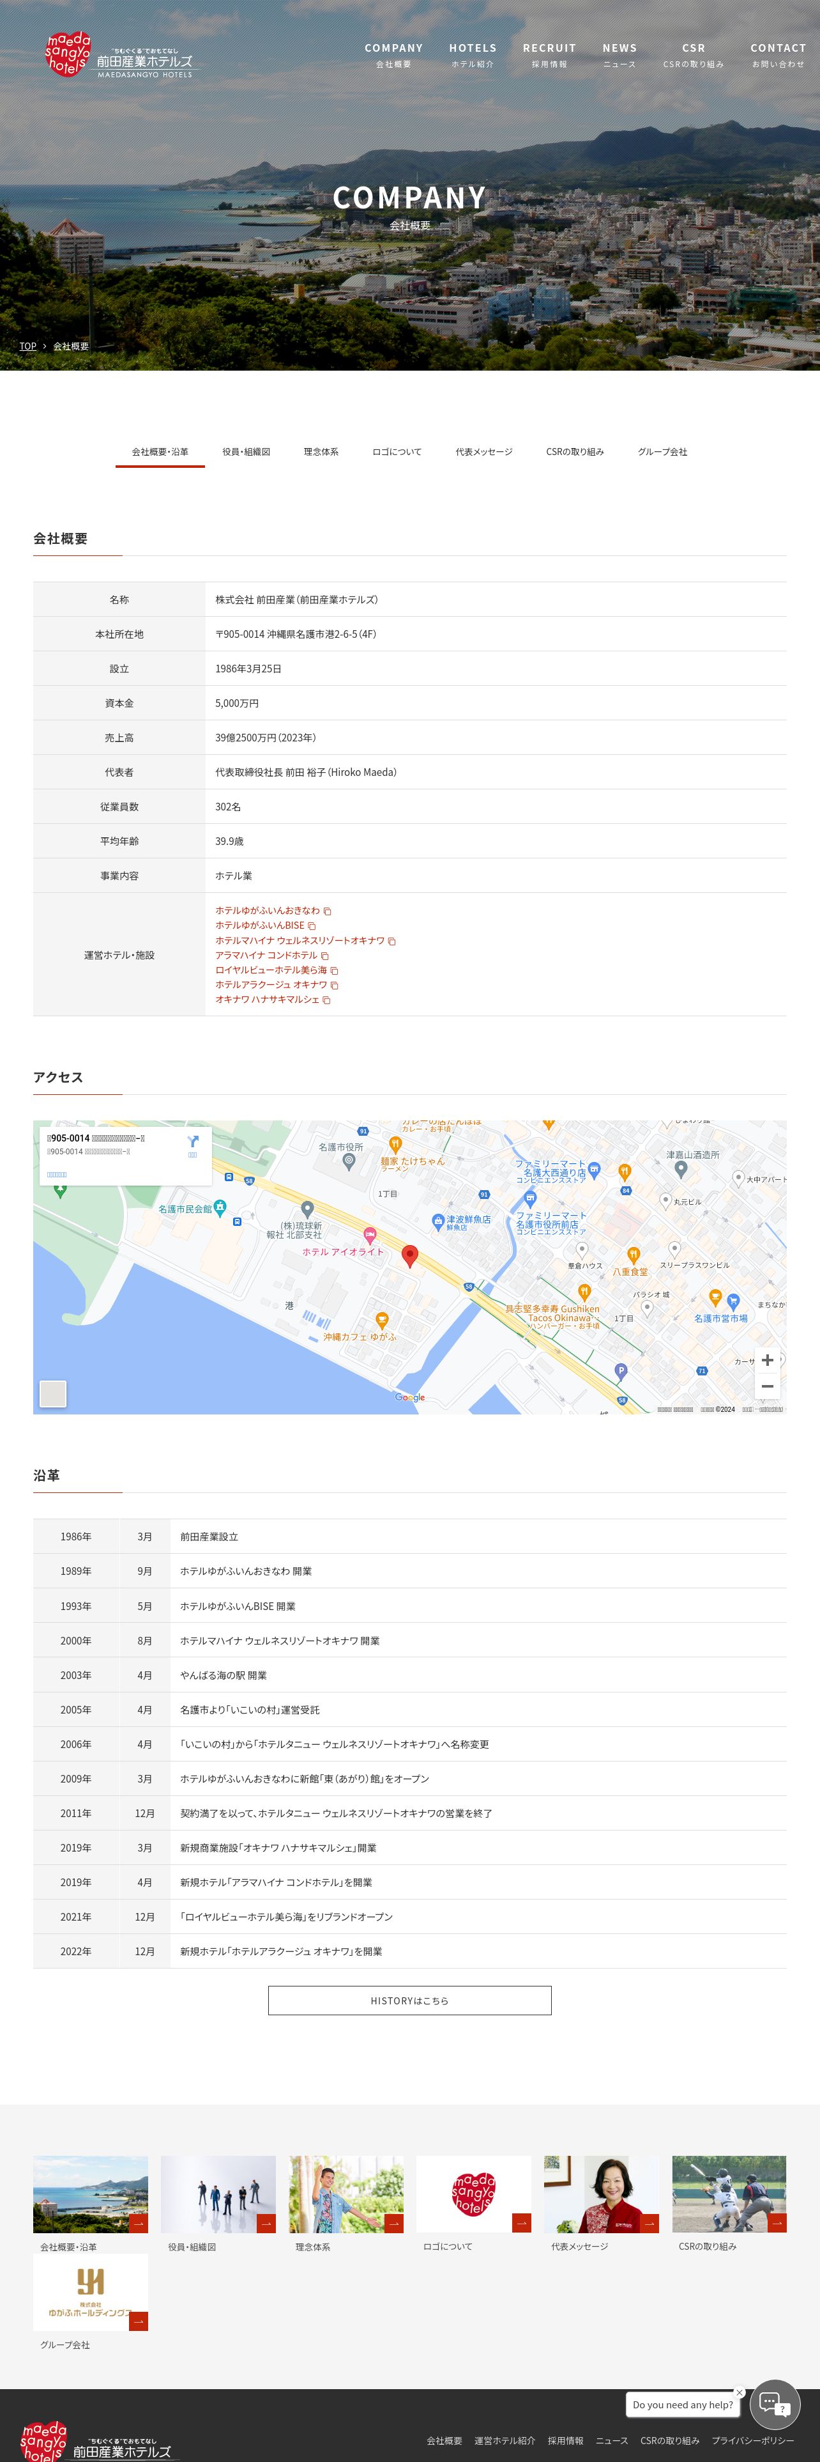Open ホテルアラクージュ オキナワ link

click(x=271, y=984)
